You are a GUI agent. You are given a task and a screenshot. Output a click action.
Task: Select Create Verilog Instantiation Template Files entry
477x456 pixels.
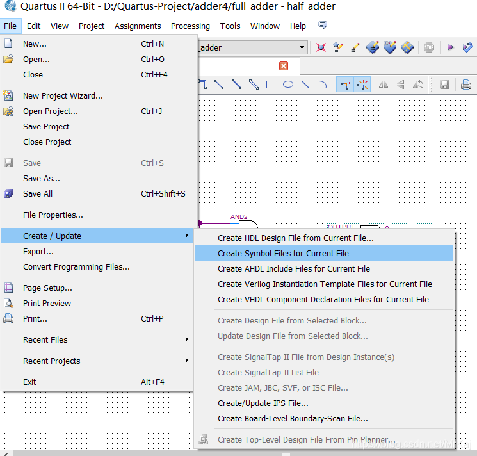(x=324, y=284)
